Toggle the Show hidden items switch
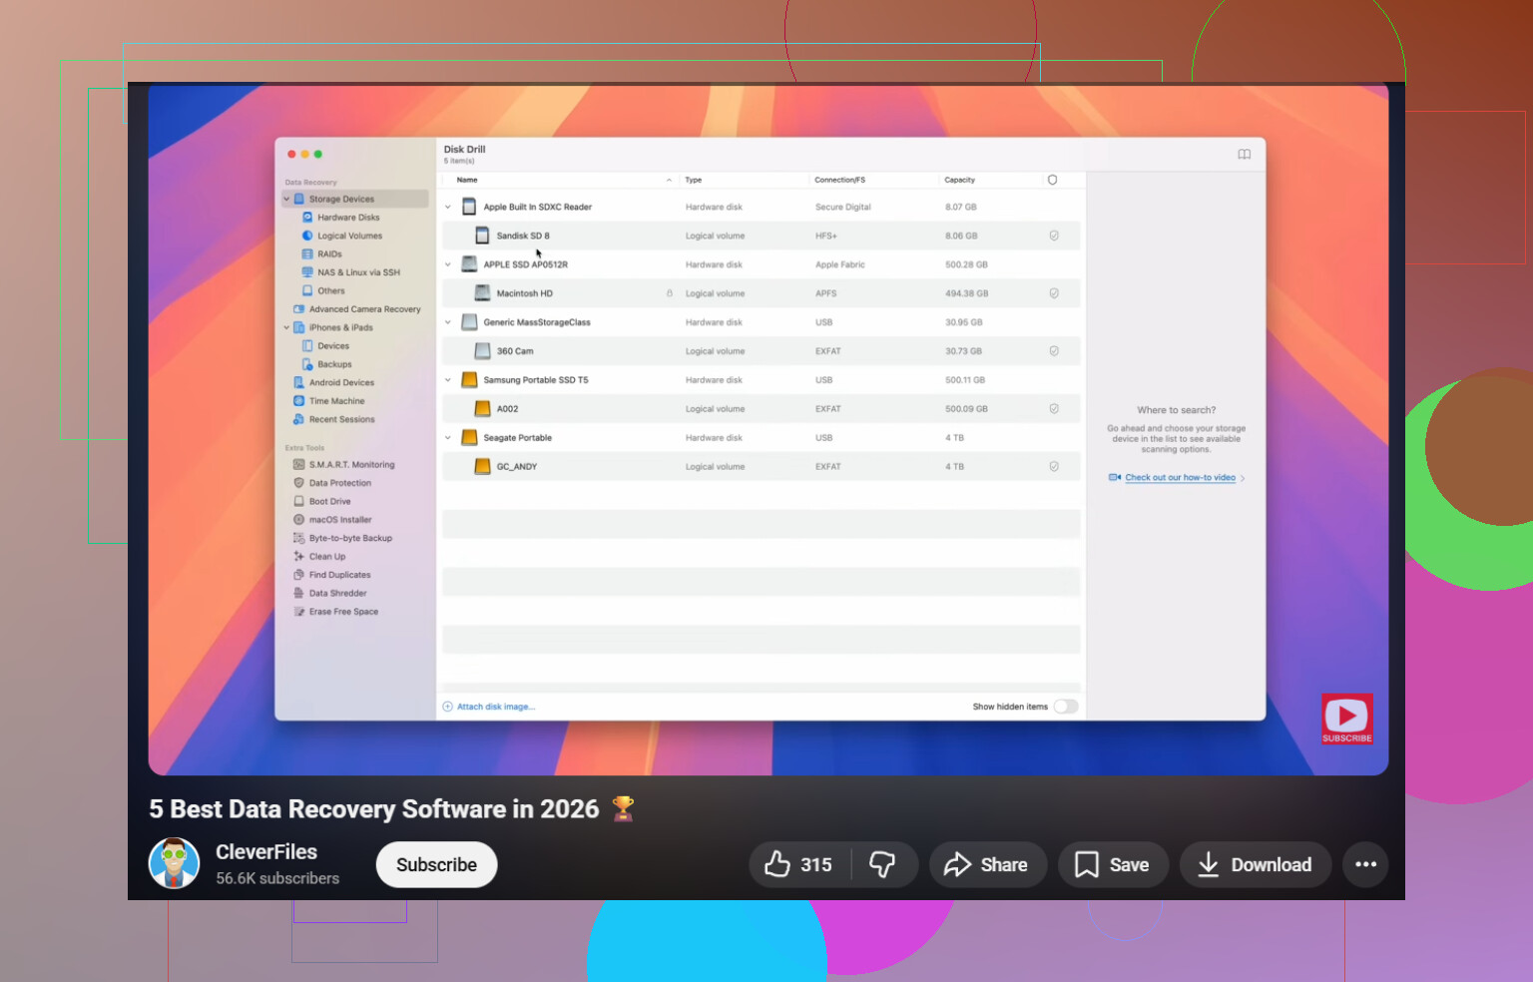Screen dimensions: 1533x982 coord(1066,707)
